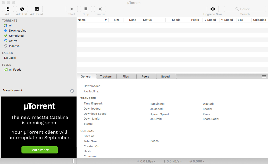Click the Add Feed RSS icon
The height and width of the screenshot is (164, 268).
pyautogui.click(x=37, y=9)
